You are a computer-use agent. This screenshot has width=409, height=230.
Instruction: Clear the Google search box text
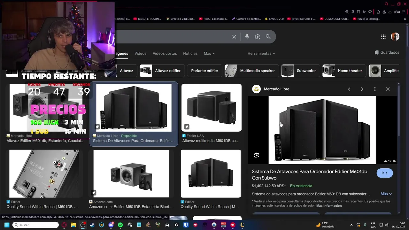point(234,37)
